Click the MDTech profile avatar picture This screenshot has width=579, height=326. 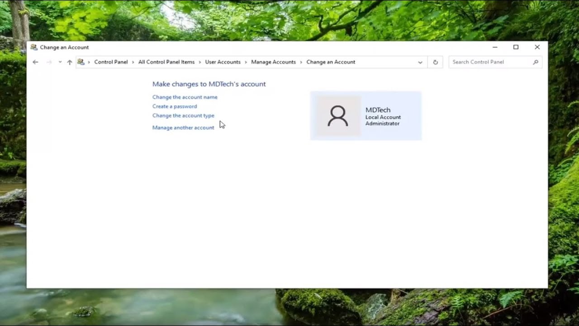(338, 116)
